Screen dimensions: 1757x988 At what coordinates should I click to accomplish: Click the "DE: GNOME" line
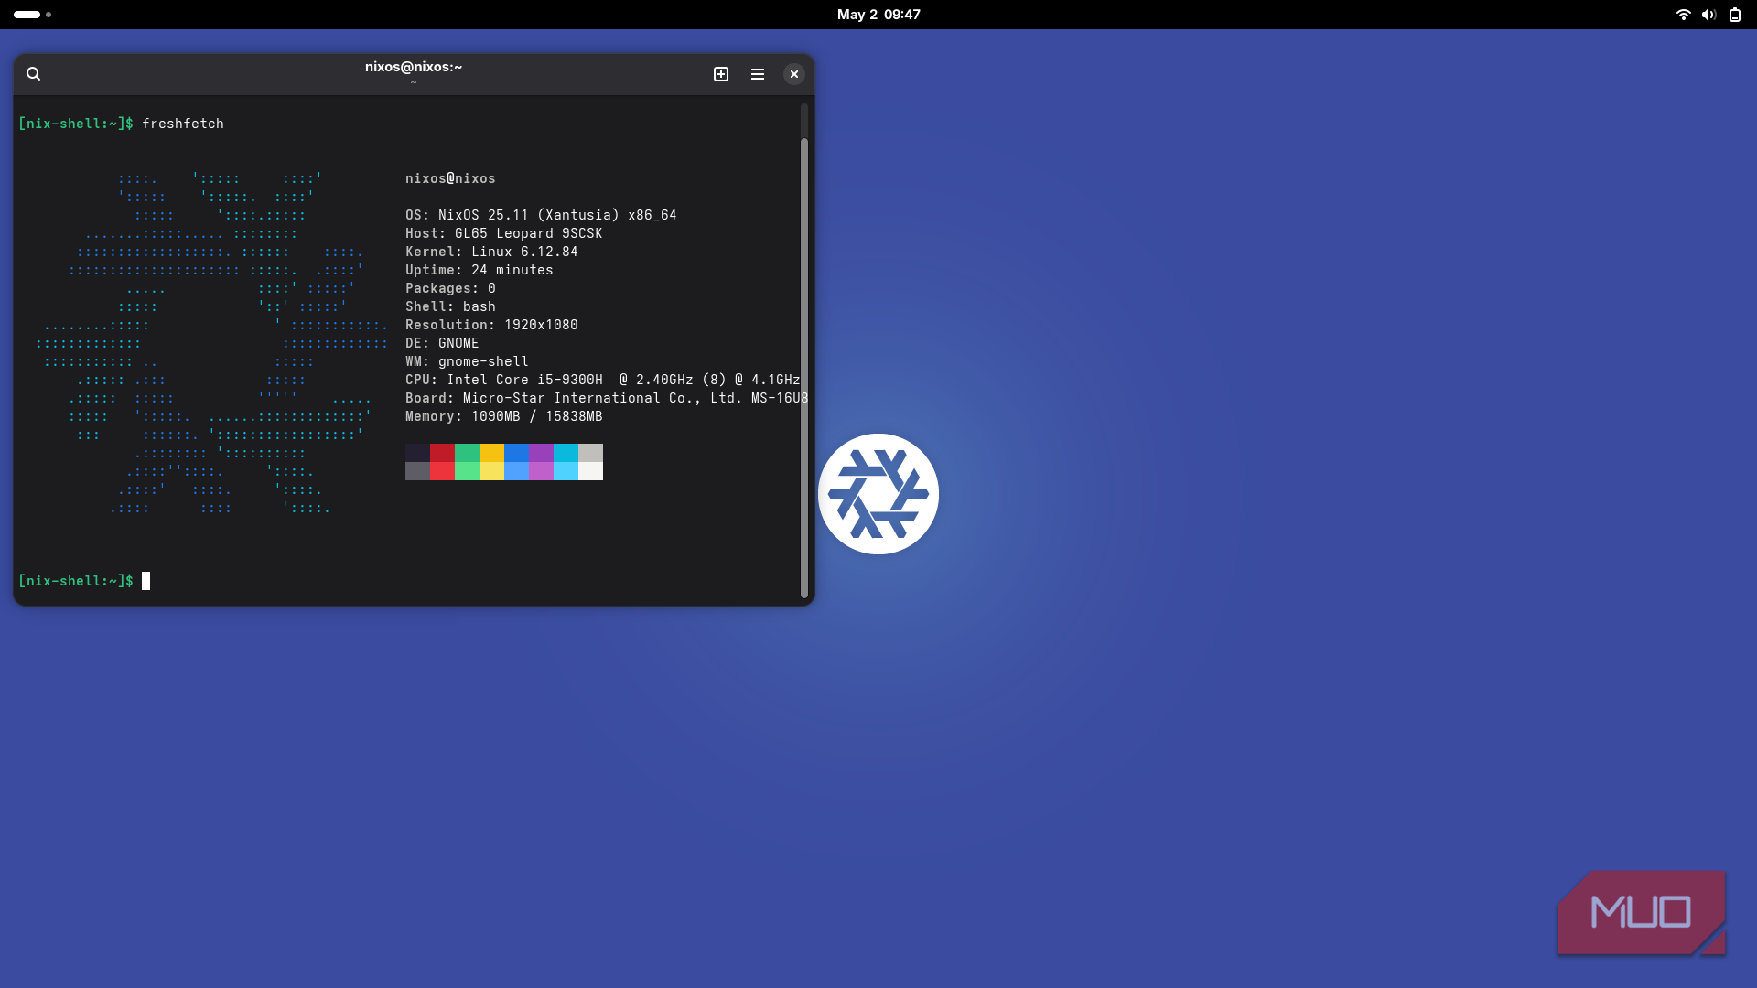click(x=442, y=343)
